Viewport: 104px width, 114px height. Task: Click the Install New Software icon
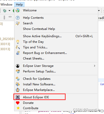pyautogui.click(x=18, y=84)
